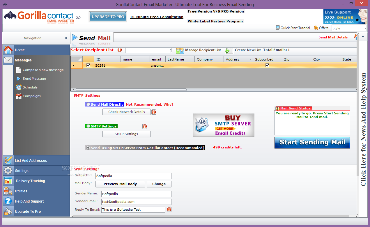Image resolution: width=370 pixels, height=227 pixels.
Task: Click into the Sender Email field
Action: point(136,202)
